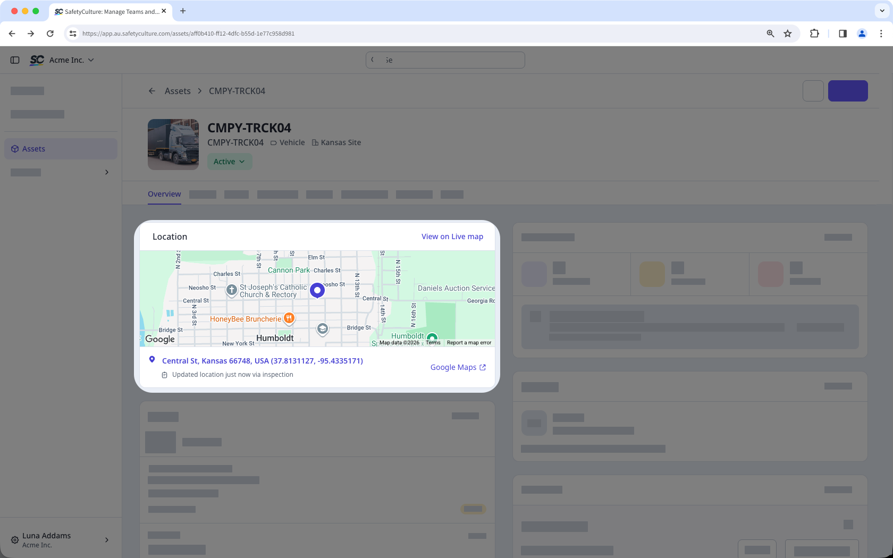Click the Assets cube icon in sidebar
The height and width of the screenshot is (558, 893).
click(15, 149)
